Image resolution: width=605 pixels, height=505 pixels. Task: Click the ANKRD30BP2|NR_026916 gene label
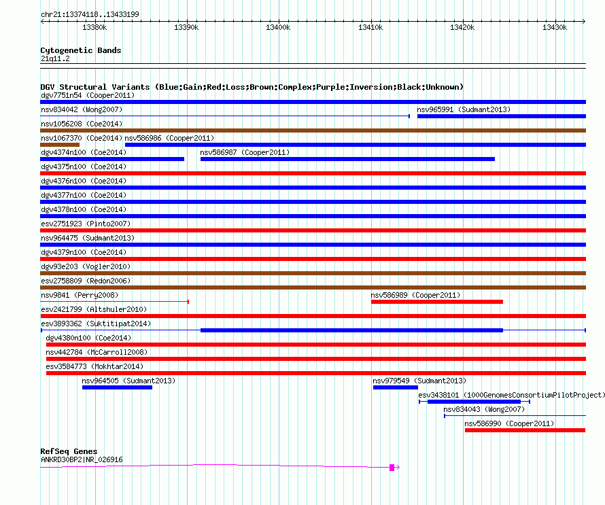(x=82, y=460)
